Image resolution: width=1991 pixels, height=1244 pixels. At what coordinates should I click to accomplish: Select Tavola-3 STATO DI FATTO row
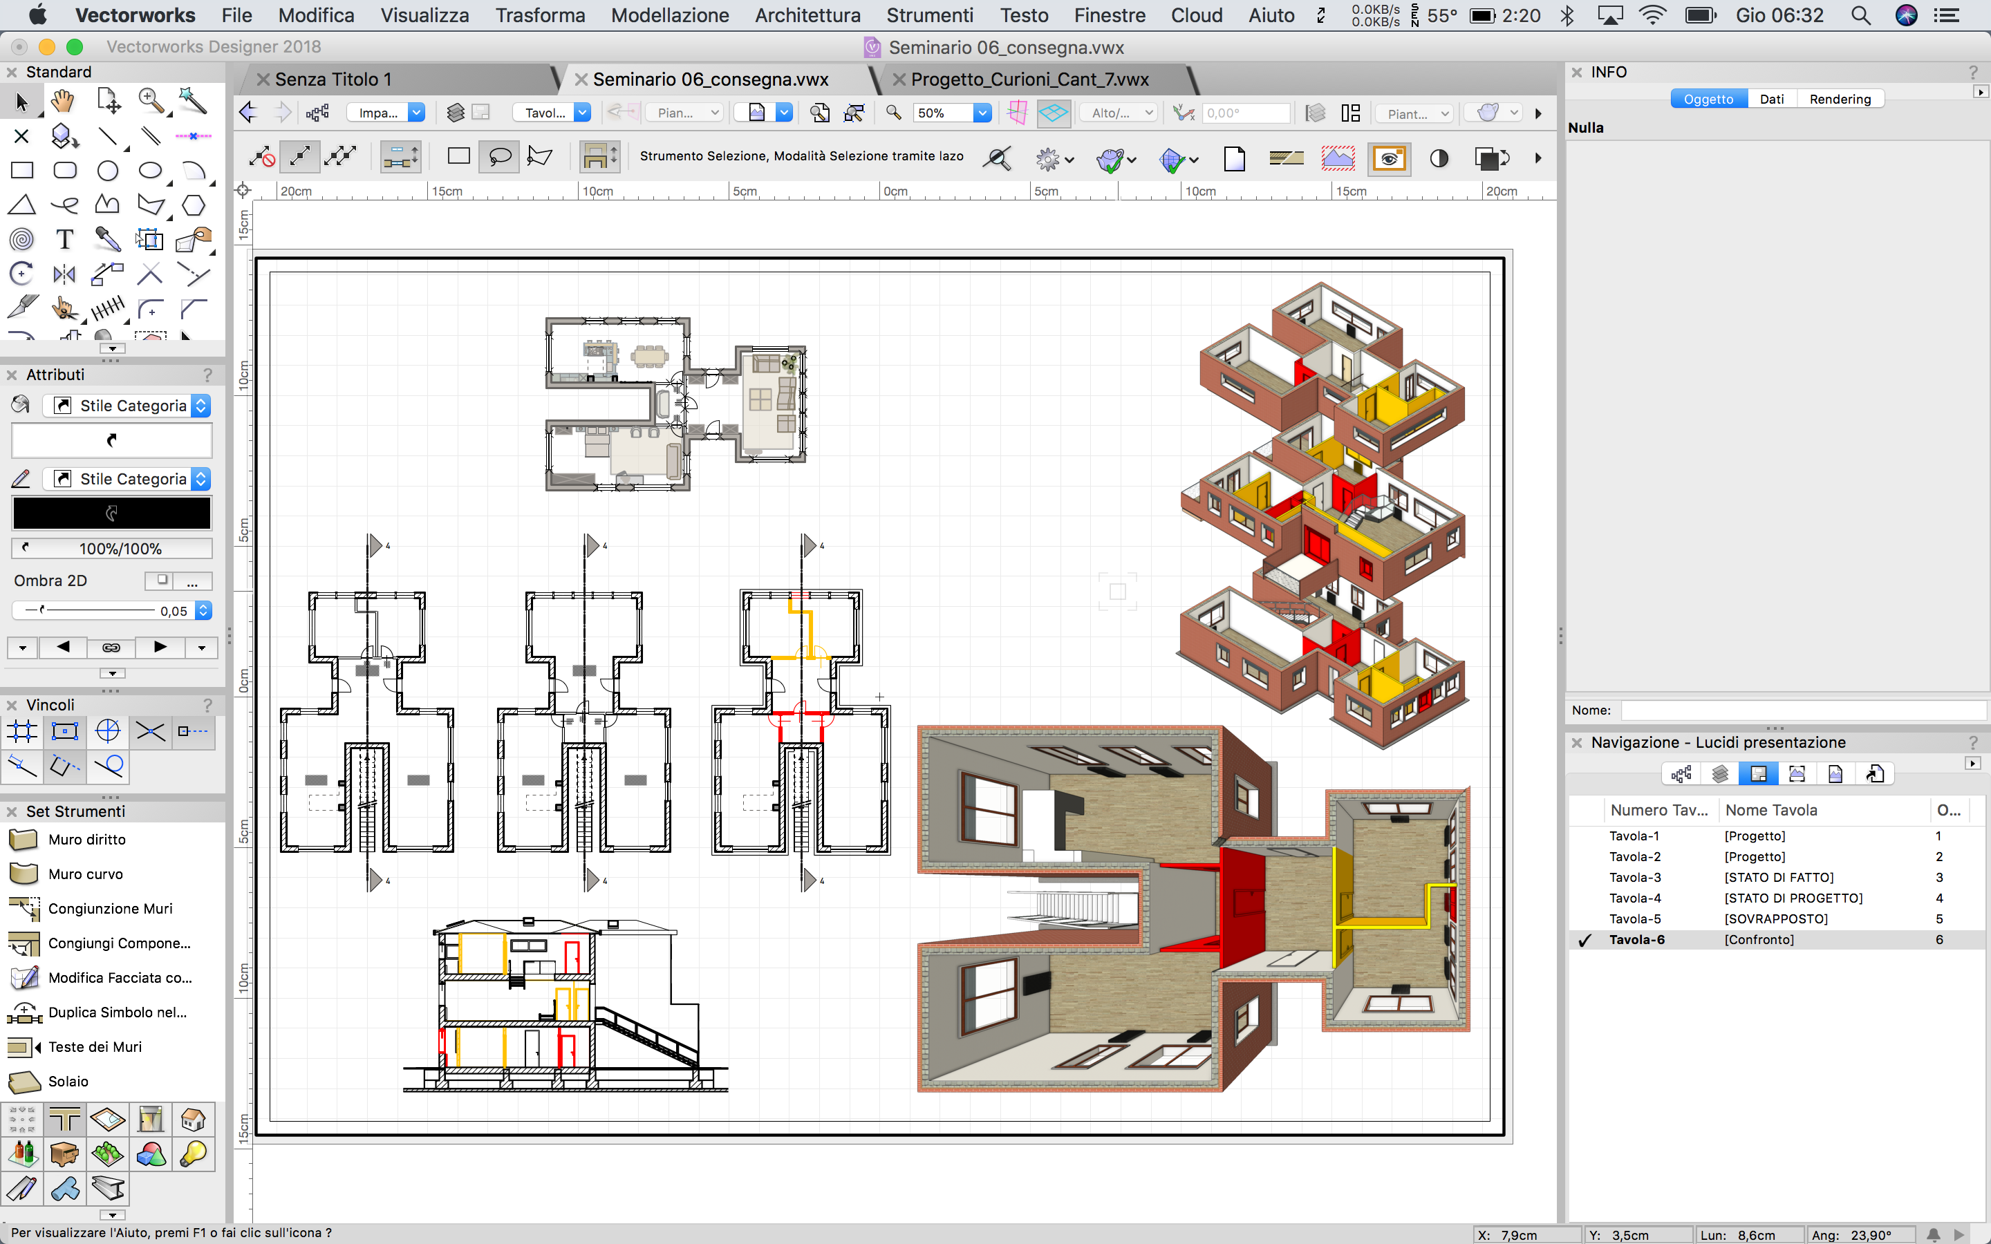click(x=1777, y=877)
